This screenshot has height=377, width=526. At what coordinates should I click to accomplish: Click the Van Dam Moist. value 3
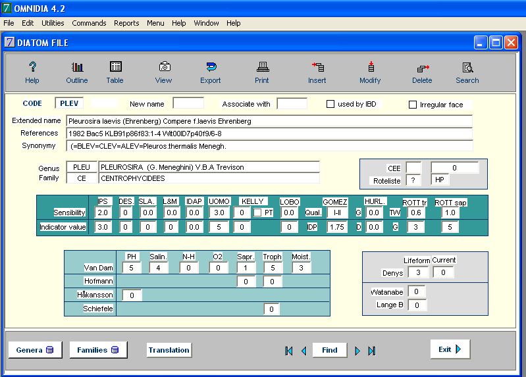301,268
